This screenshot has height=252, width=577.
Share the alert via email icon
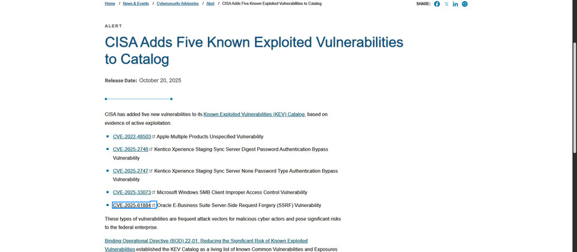[x=465, y=4]
